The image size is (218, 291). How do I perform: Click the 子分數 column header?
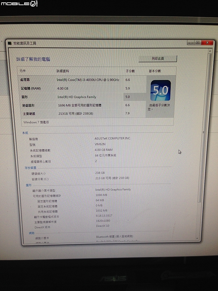130,71
